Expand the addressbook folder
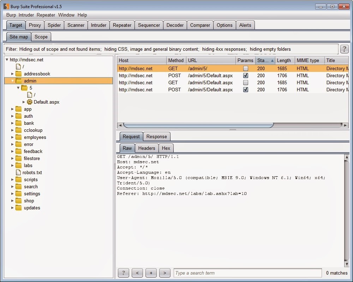Image resolution: width=353 pixels, height=282 pixels. pyautogui.click(x=12, y=74)
